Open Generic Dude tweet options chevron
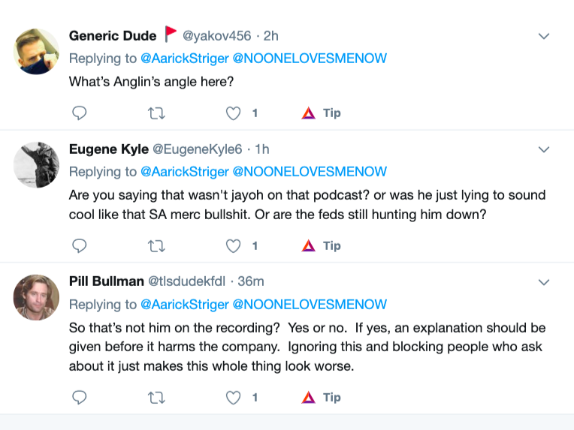Image resolution: width=574 pixels, height=430 pixels. pyautogui.click(x=544, y=36)
